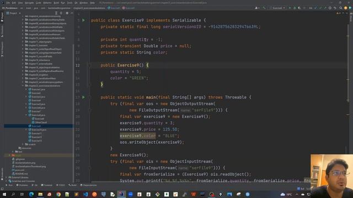Click the orange avatar icon in the toolbar
The height and width of the screenshot is (198, 353).
pos(346,8)
